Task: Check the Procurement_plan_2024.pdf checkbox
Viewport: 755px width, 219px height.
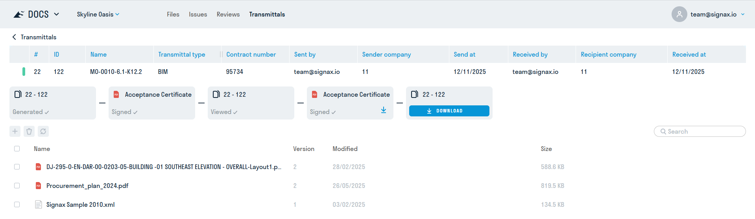Action: point(17,186)
